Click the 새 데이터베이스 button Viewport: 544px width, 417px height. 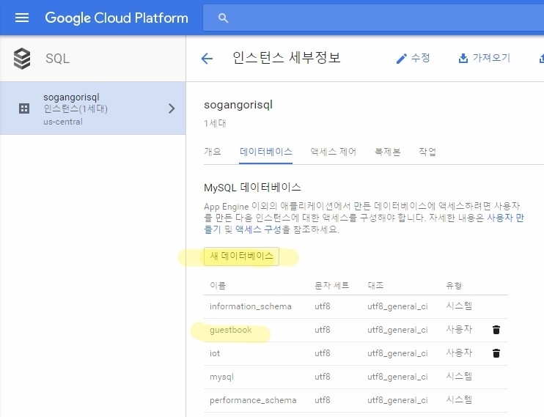241,257
